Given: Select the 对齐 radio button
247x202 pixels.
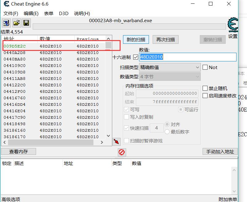Looking at the screenshot, I should pyautogui.click(x=167, y=124).
